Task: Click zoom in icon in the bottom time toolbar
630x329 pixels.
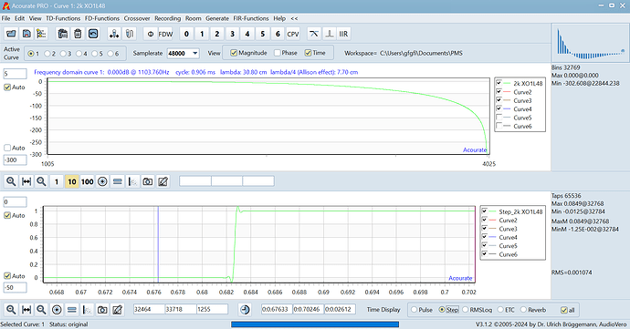Action: (11, 310)
